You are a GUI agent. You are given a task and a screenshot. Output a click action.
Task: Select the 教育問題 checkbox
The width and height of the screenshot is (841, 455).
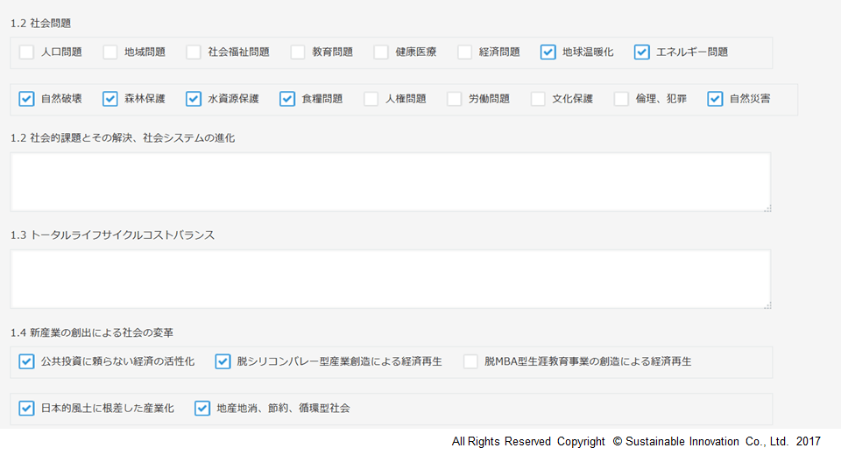(x=298, y=52)
